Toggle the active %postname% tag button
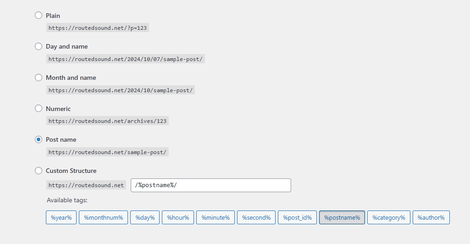470x244 pixels. point(342,217)
